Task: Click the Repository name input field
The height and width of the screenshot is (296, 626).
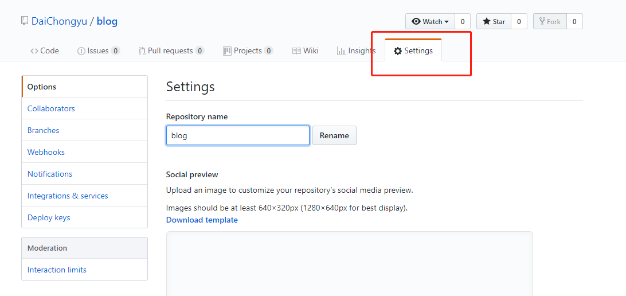Action: [x=238, y=135]
